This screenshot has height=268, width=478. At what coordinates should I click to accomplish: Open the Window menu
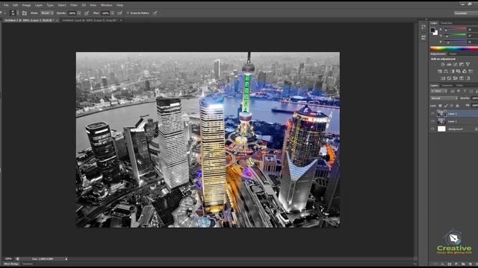(x=106, y=5)
